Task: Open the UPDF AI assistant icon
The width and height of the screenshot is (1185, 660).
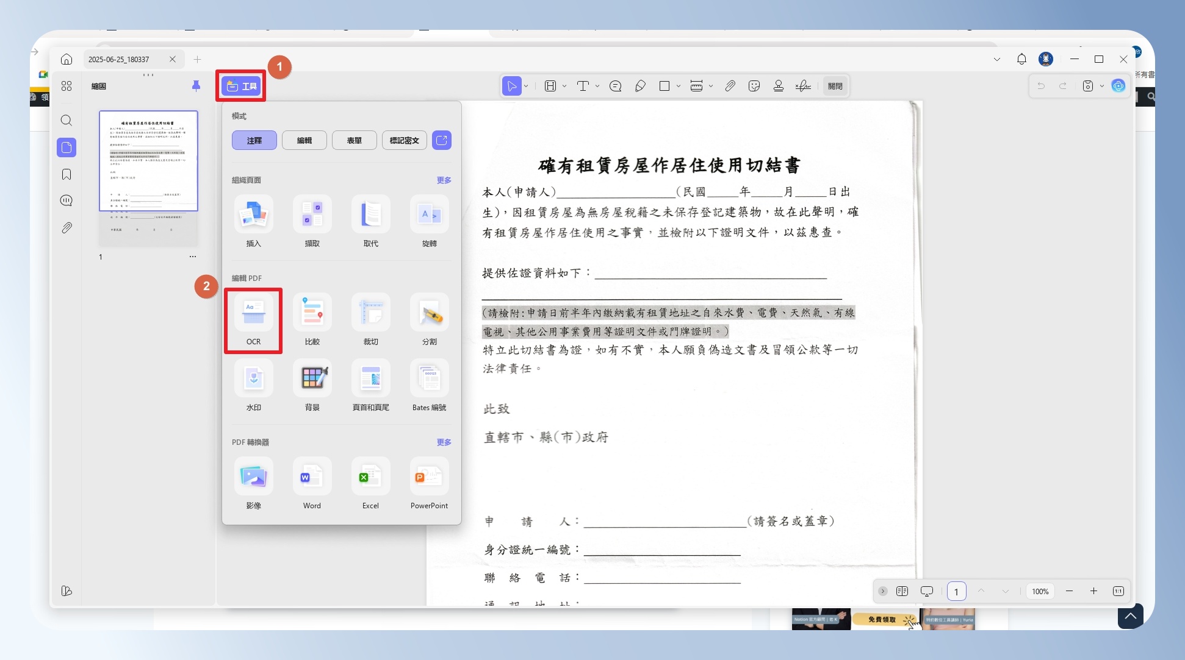Action: click(x=1118, y=86)
